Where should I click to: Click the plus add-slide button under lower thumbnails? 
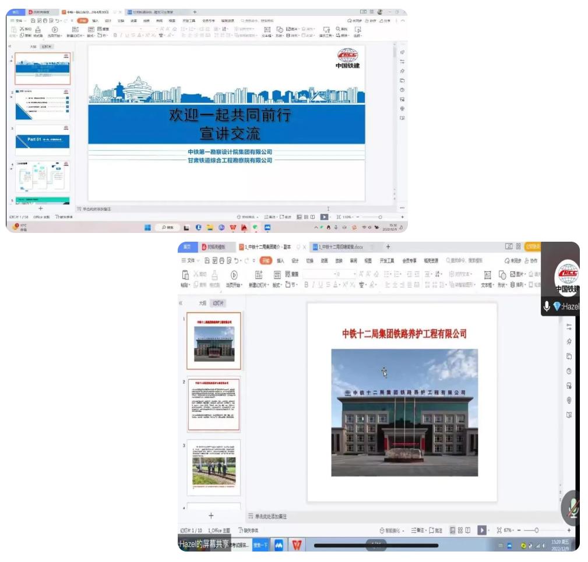tap(211, 515)
